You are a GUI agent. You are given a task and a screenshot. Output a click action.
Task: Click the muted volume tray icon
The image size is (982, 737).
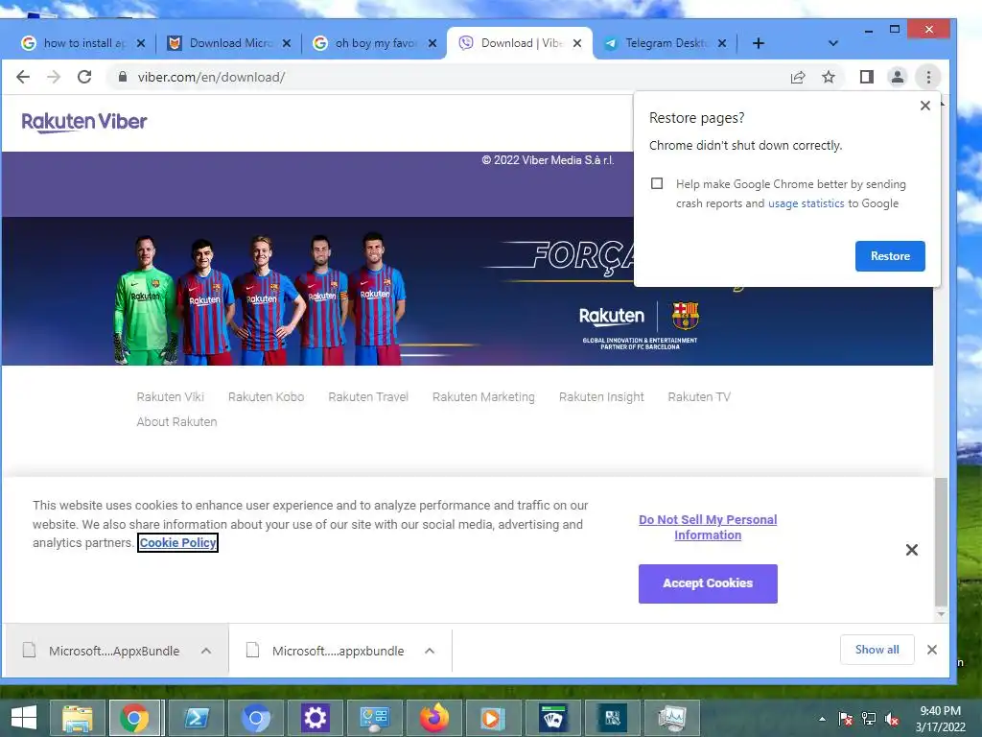click(x=892, y=719)
